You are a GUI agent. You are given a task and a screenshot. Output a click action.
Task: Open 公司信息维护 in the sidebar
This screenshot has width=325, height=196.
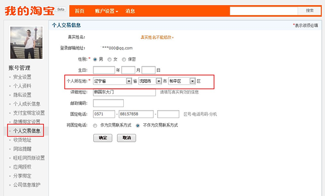(x=27, y=184)
